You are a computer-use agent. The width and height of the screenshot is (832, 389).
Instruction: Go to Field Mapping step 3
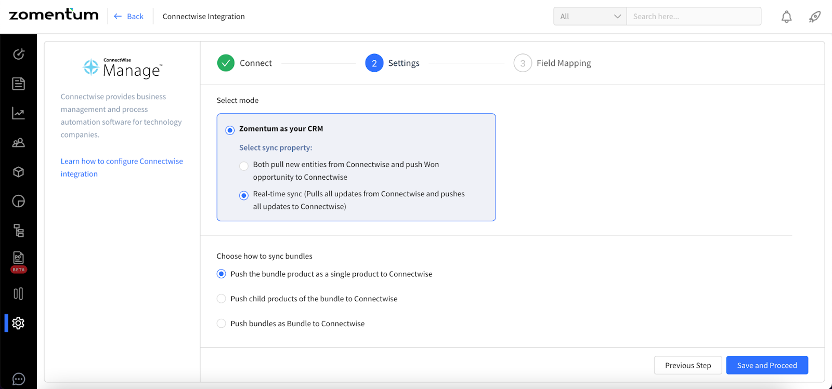552,63
